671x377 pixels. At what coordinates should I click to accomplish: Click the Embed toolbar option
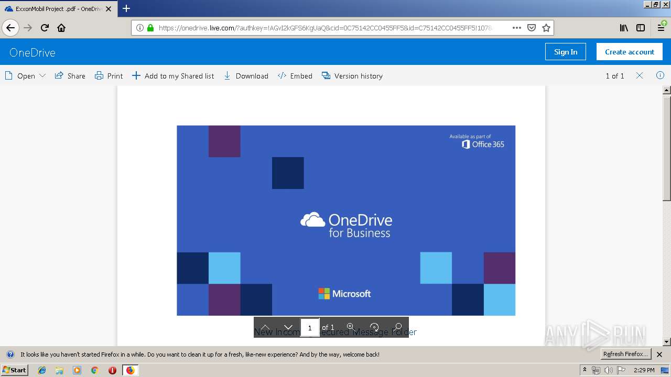click(x=295, y=76)
